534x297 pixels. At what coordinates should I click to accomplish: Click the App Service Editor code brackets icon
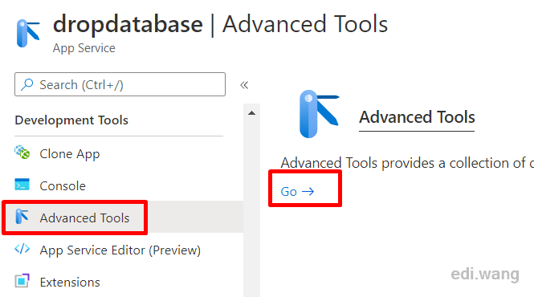tap(22, 249)
